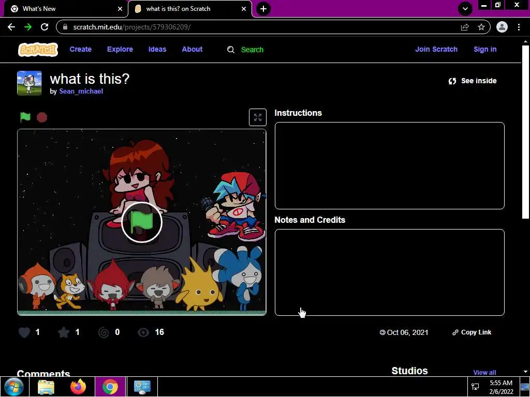Click the site lock icon in address bar
Screen dimensions: 530x397
tap(66, 27)
